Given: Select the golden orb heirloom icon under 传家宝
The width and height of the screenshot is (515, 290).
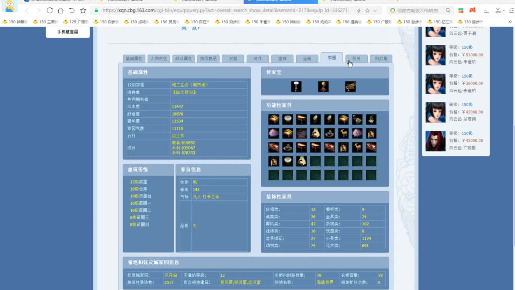Looking at the screenshot, I should tap(323, 87).
